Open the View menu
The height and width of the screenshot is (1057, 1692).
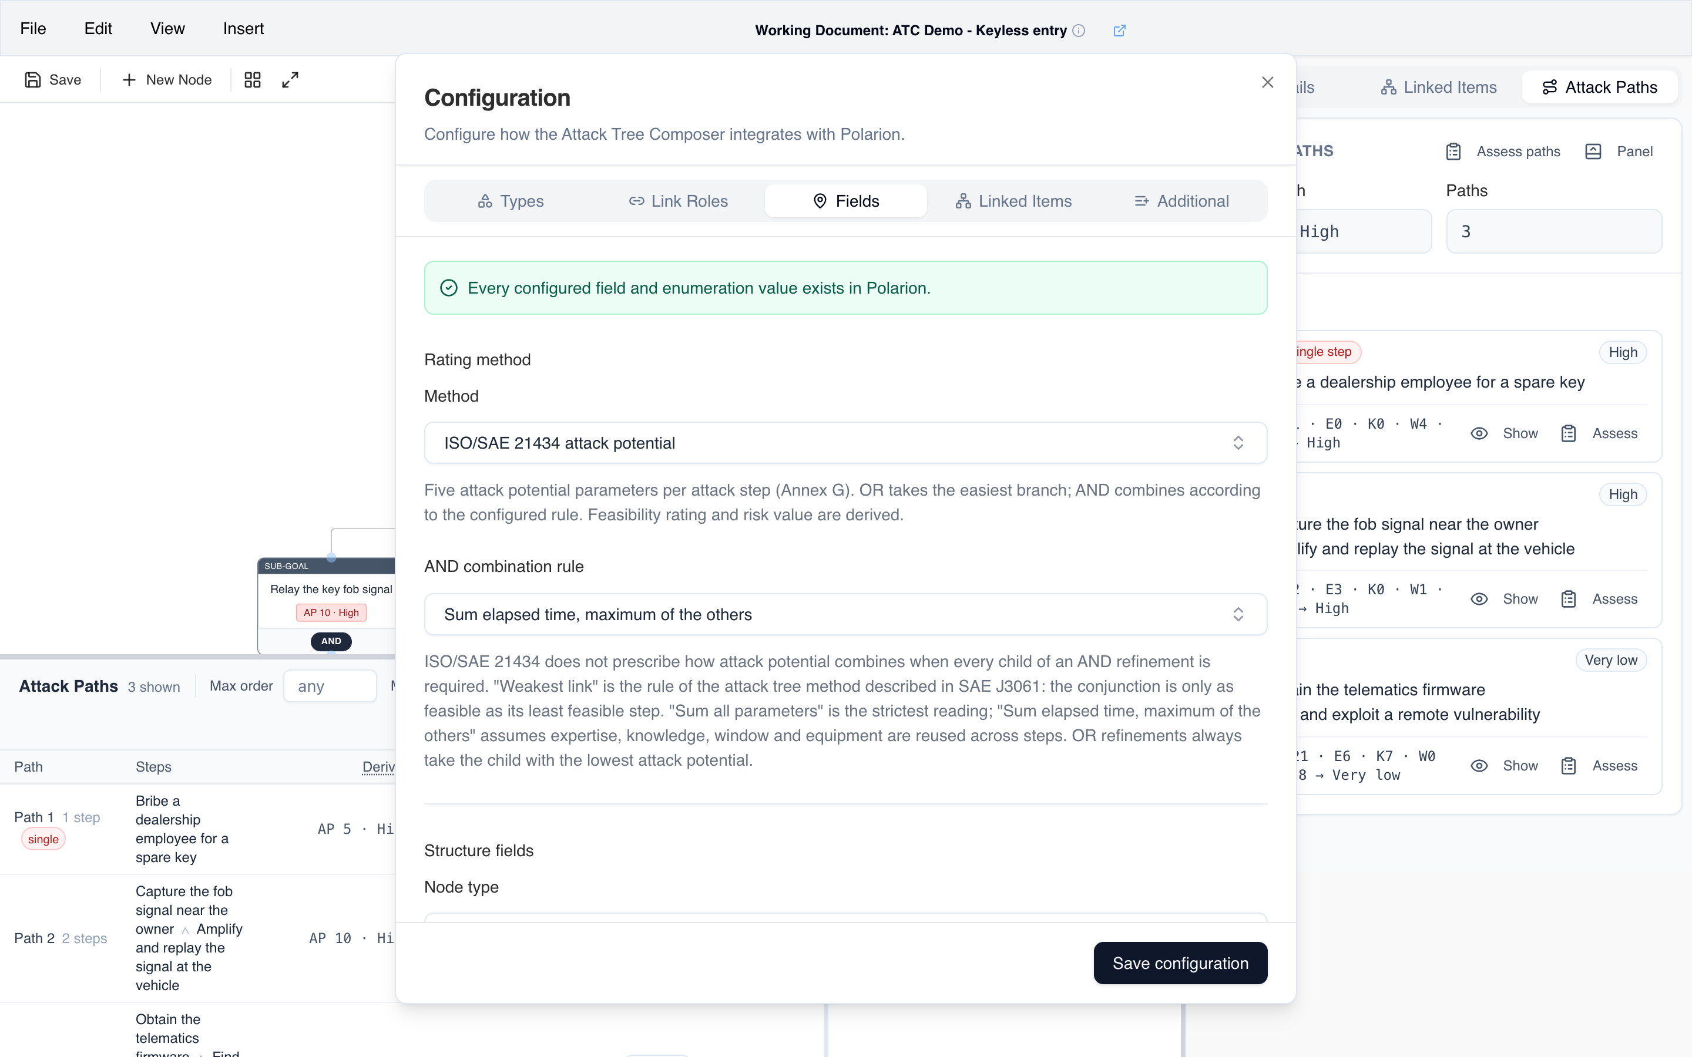point(168,29)
